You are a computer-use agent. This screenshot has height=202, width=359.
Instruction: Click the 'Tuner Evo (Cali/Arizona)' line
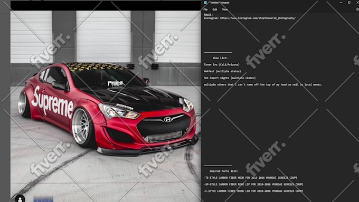point(222,65)
